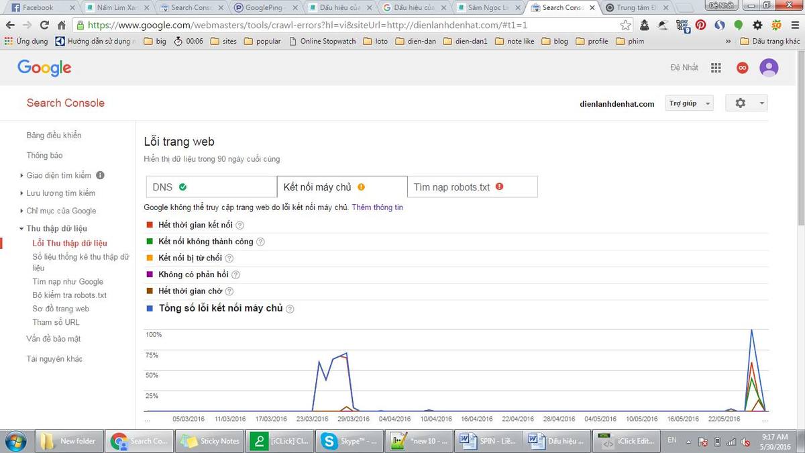Toggle the red Hết thời gian kết nối series
Image resolution: width=805 pixels, height=453 pixels.
[x=150, y=225]
